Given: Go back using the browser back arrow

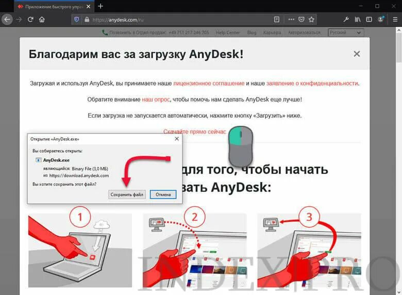Looking at the screenshot, I should [x=7, y=20].
